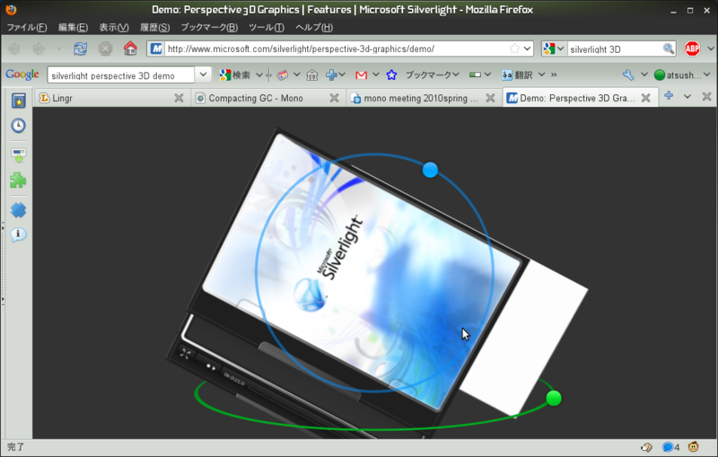Click the back arrow button
Image resolution: width=718 pixels, height=457 pixels.
[14, 48]
